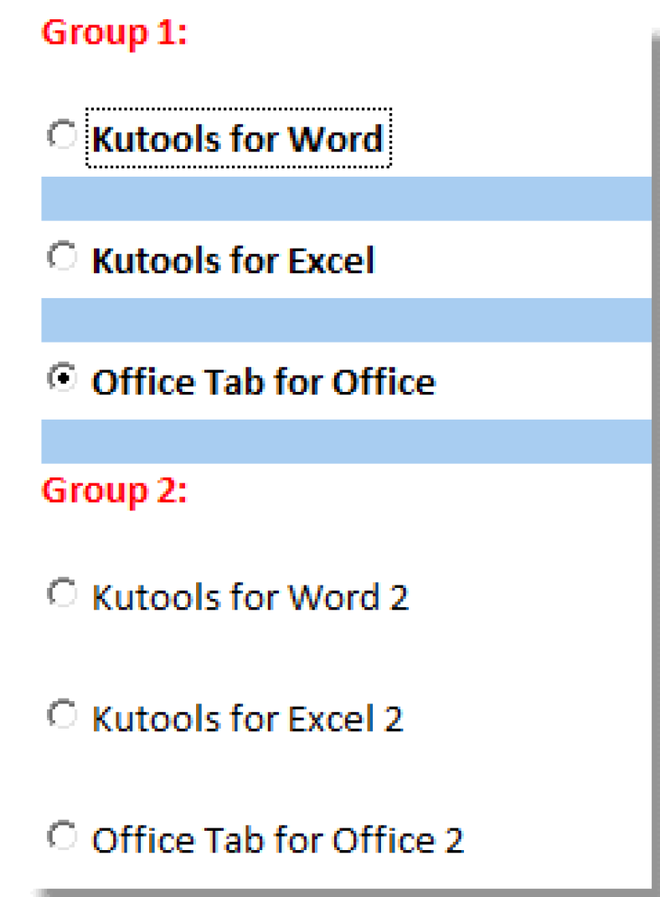Click the Office Tab for Office label
Image resolution: width=660 pixels, height=897 pixels.
tap(262, 381)
